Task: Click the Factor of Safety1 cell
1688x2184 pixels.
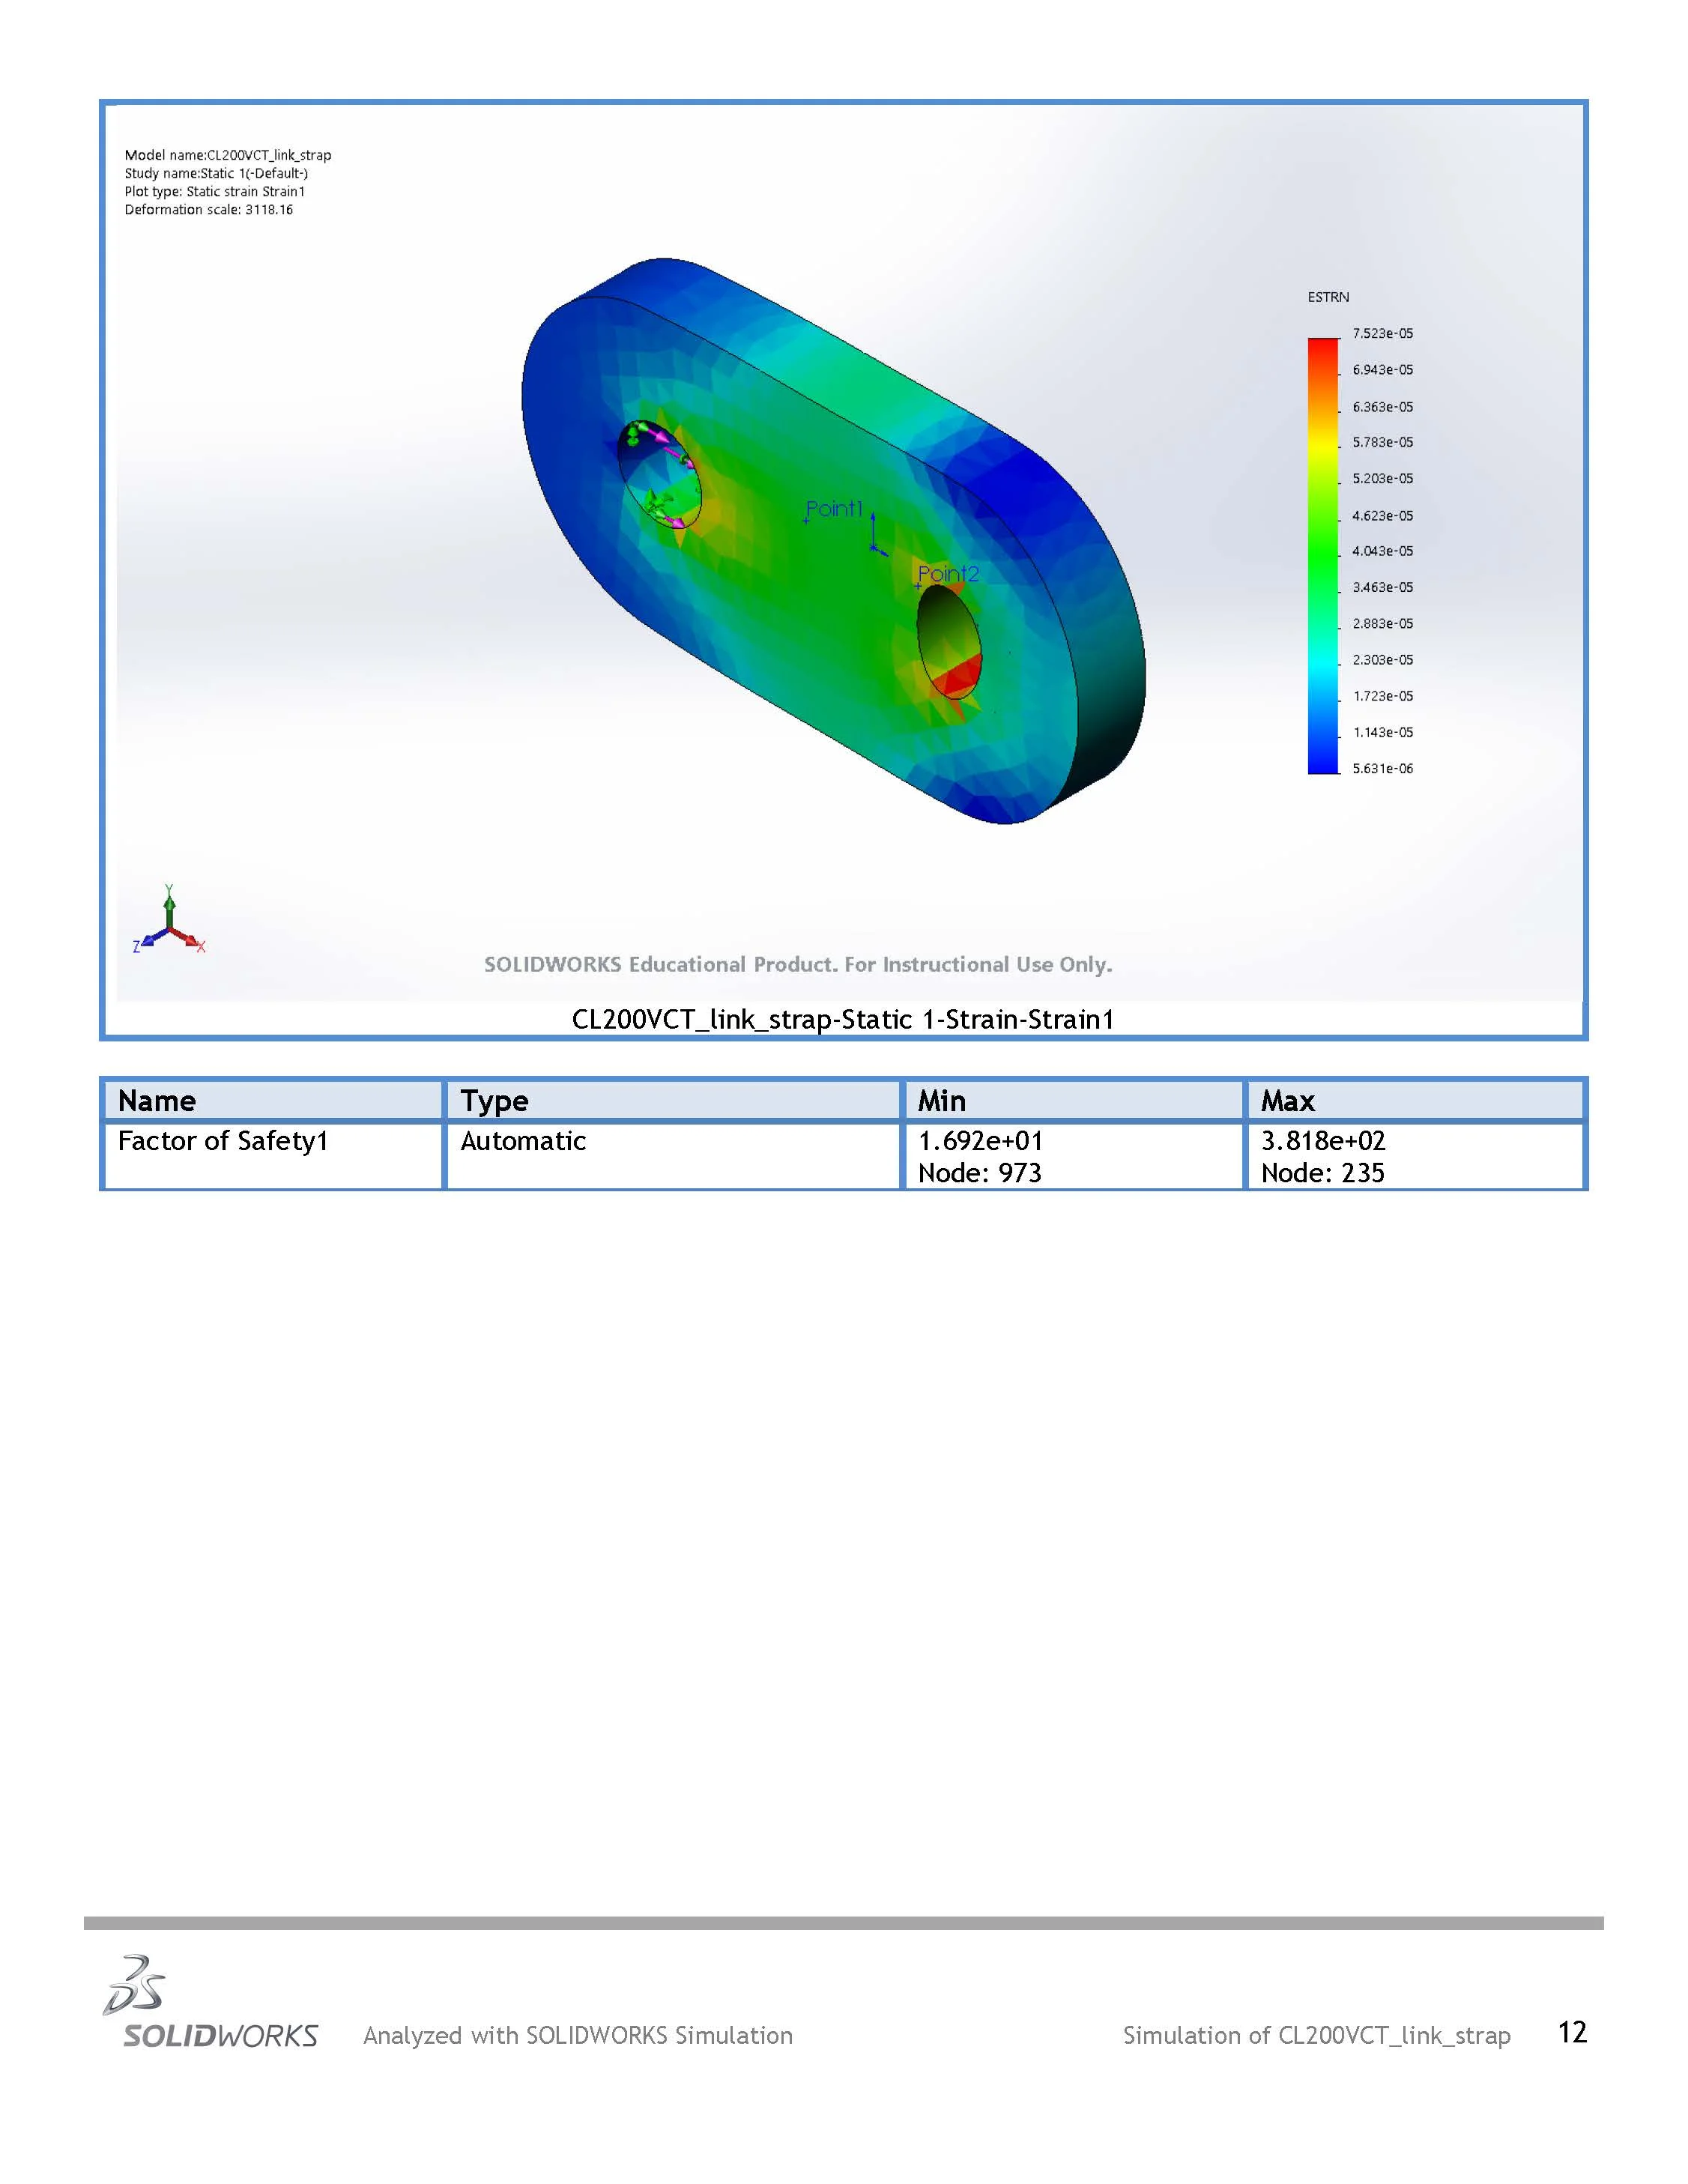Action: (x=223, y=1141)
